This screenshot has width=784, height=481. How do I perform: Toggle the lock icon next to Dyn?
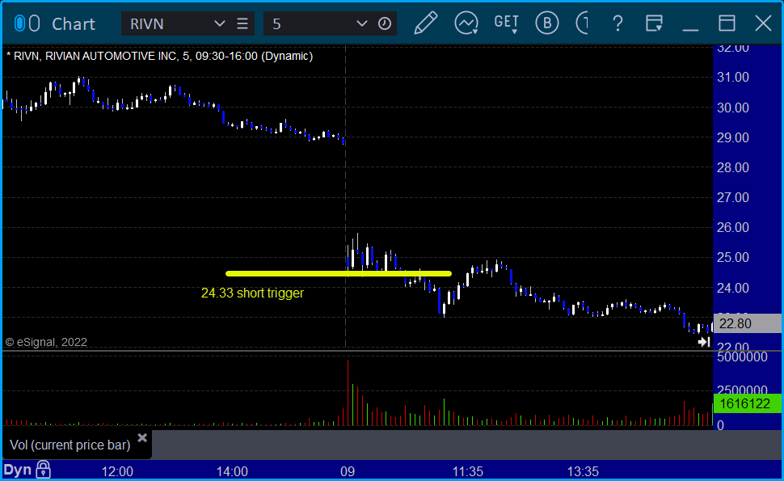[x=44, y=470]
